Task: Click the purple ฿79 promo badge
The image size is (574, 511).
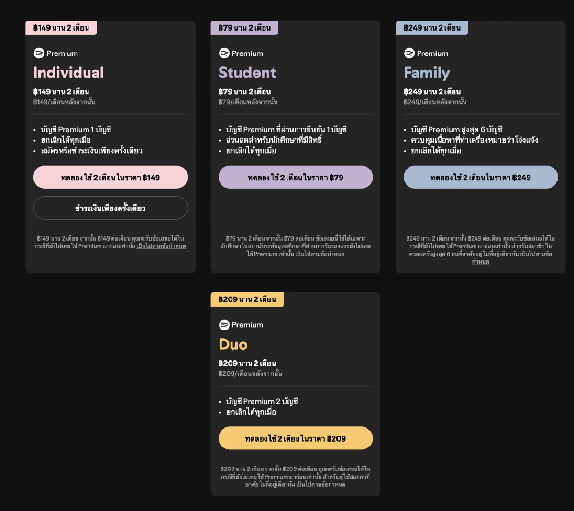Action: 244,28
